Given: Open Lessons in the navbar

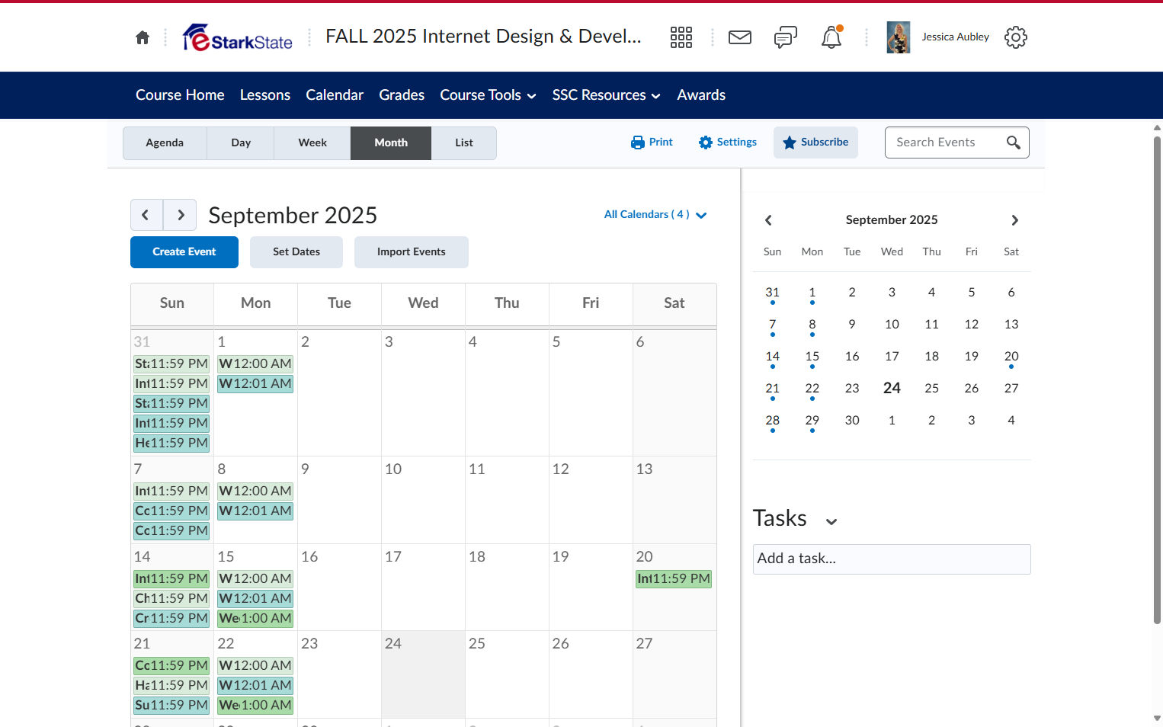Looking at the screenshot, I should pos(265,95).
